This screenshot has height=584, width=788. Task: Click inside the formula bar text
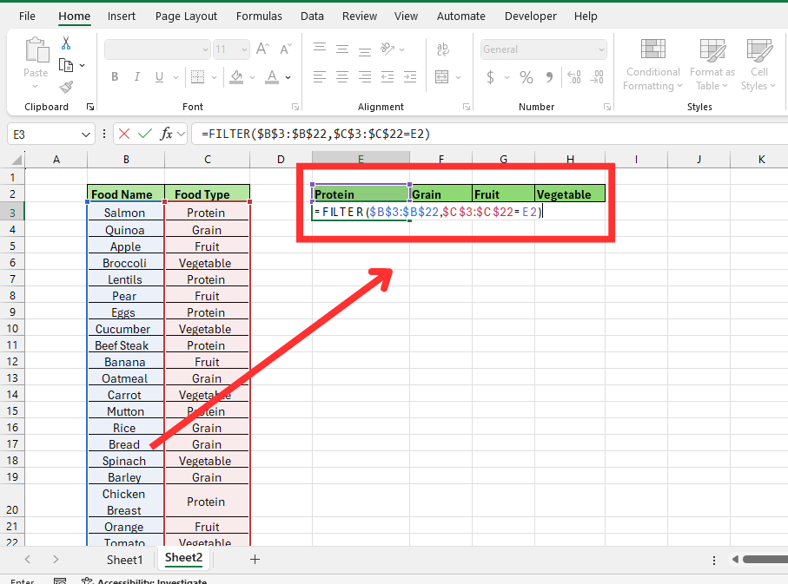pos(315,135)
